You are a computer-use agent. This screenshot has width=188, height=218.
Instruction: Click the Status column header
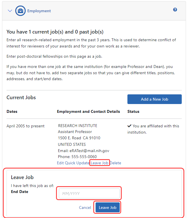click(x=133, y=111)
